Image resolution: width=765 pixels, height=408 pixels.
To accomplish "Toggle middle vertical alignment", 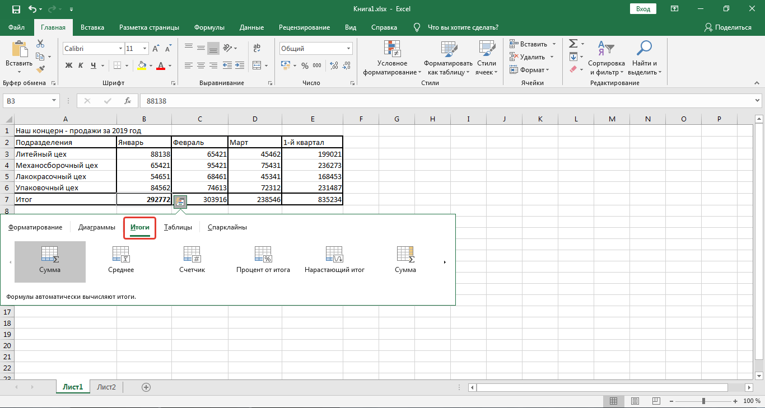I will [x=201, y=49].
